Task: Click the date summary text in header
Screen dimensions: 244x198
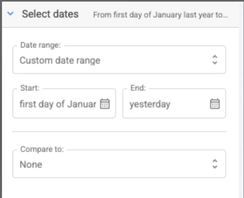Action: [160, 15]
